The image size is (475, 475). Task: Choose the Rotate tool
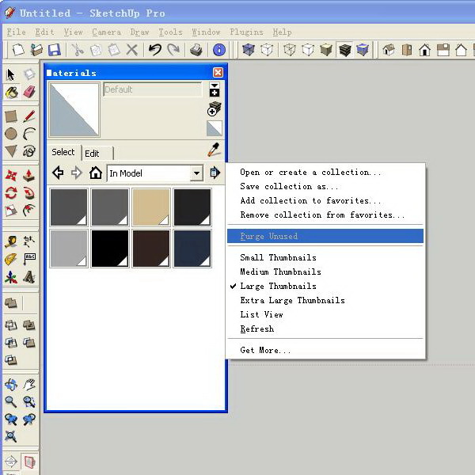(x=11, y=193)
